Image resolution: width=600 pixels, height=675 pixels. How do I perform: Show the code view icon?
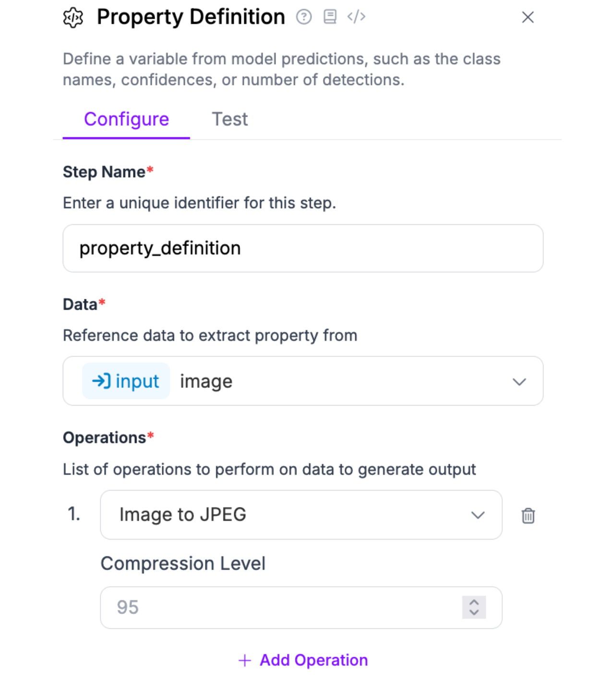click(356, 17)
